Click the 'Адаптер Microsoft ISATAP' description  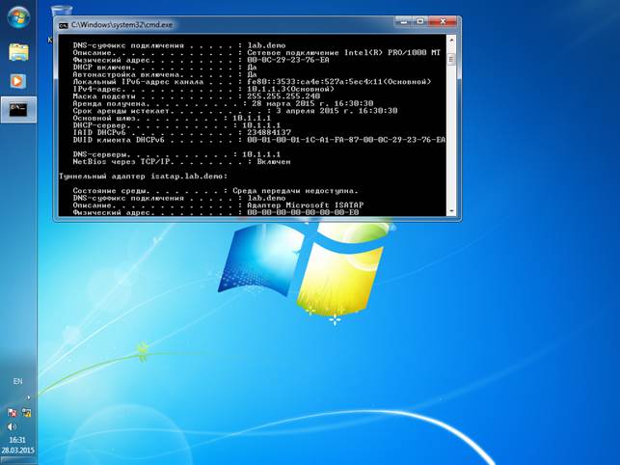[306, 205]
